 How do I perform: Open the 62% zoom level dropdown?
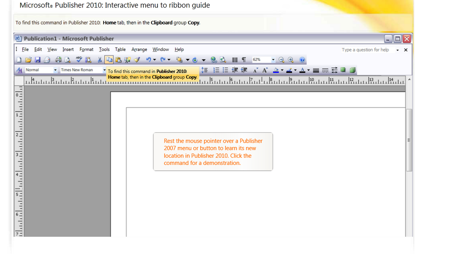pyautogui.click(x=273, y=60)
